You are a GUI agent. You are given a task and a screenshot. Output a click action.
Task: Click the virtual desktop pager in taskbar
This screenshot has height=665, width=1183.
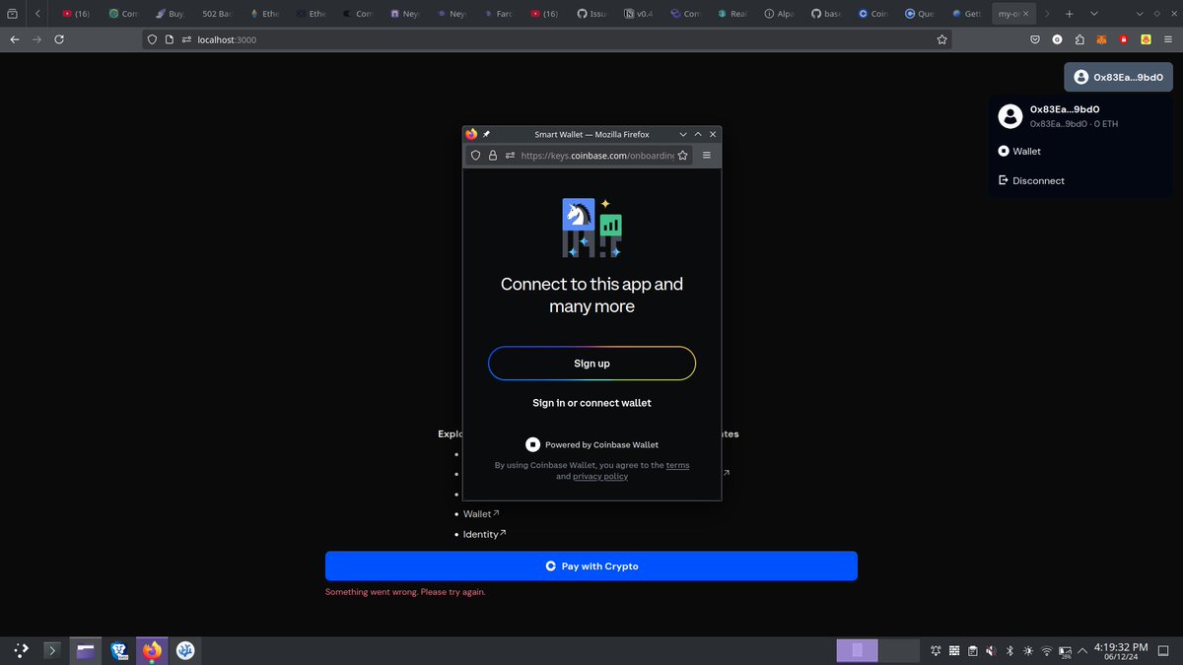[877, 650]
